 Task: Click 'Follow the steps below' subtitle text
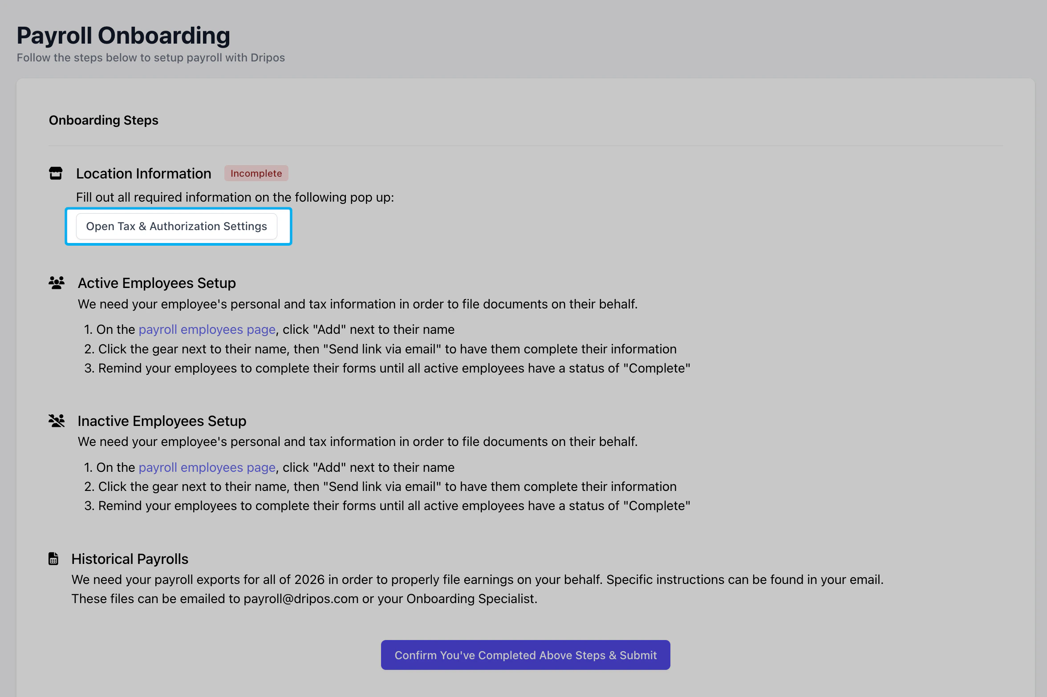(150, 58)
